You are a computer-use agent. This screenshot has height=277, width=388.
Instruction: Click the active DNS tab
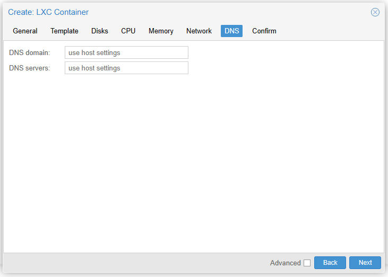click(x=231, y=31)
